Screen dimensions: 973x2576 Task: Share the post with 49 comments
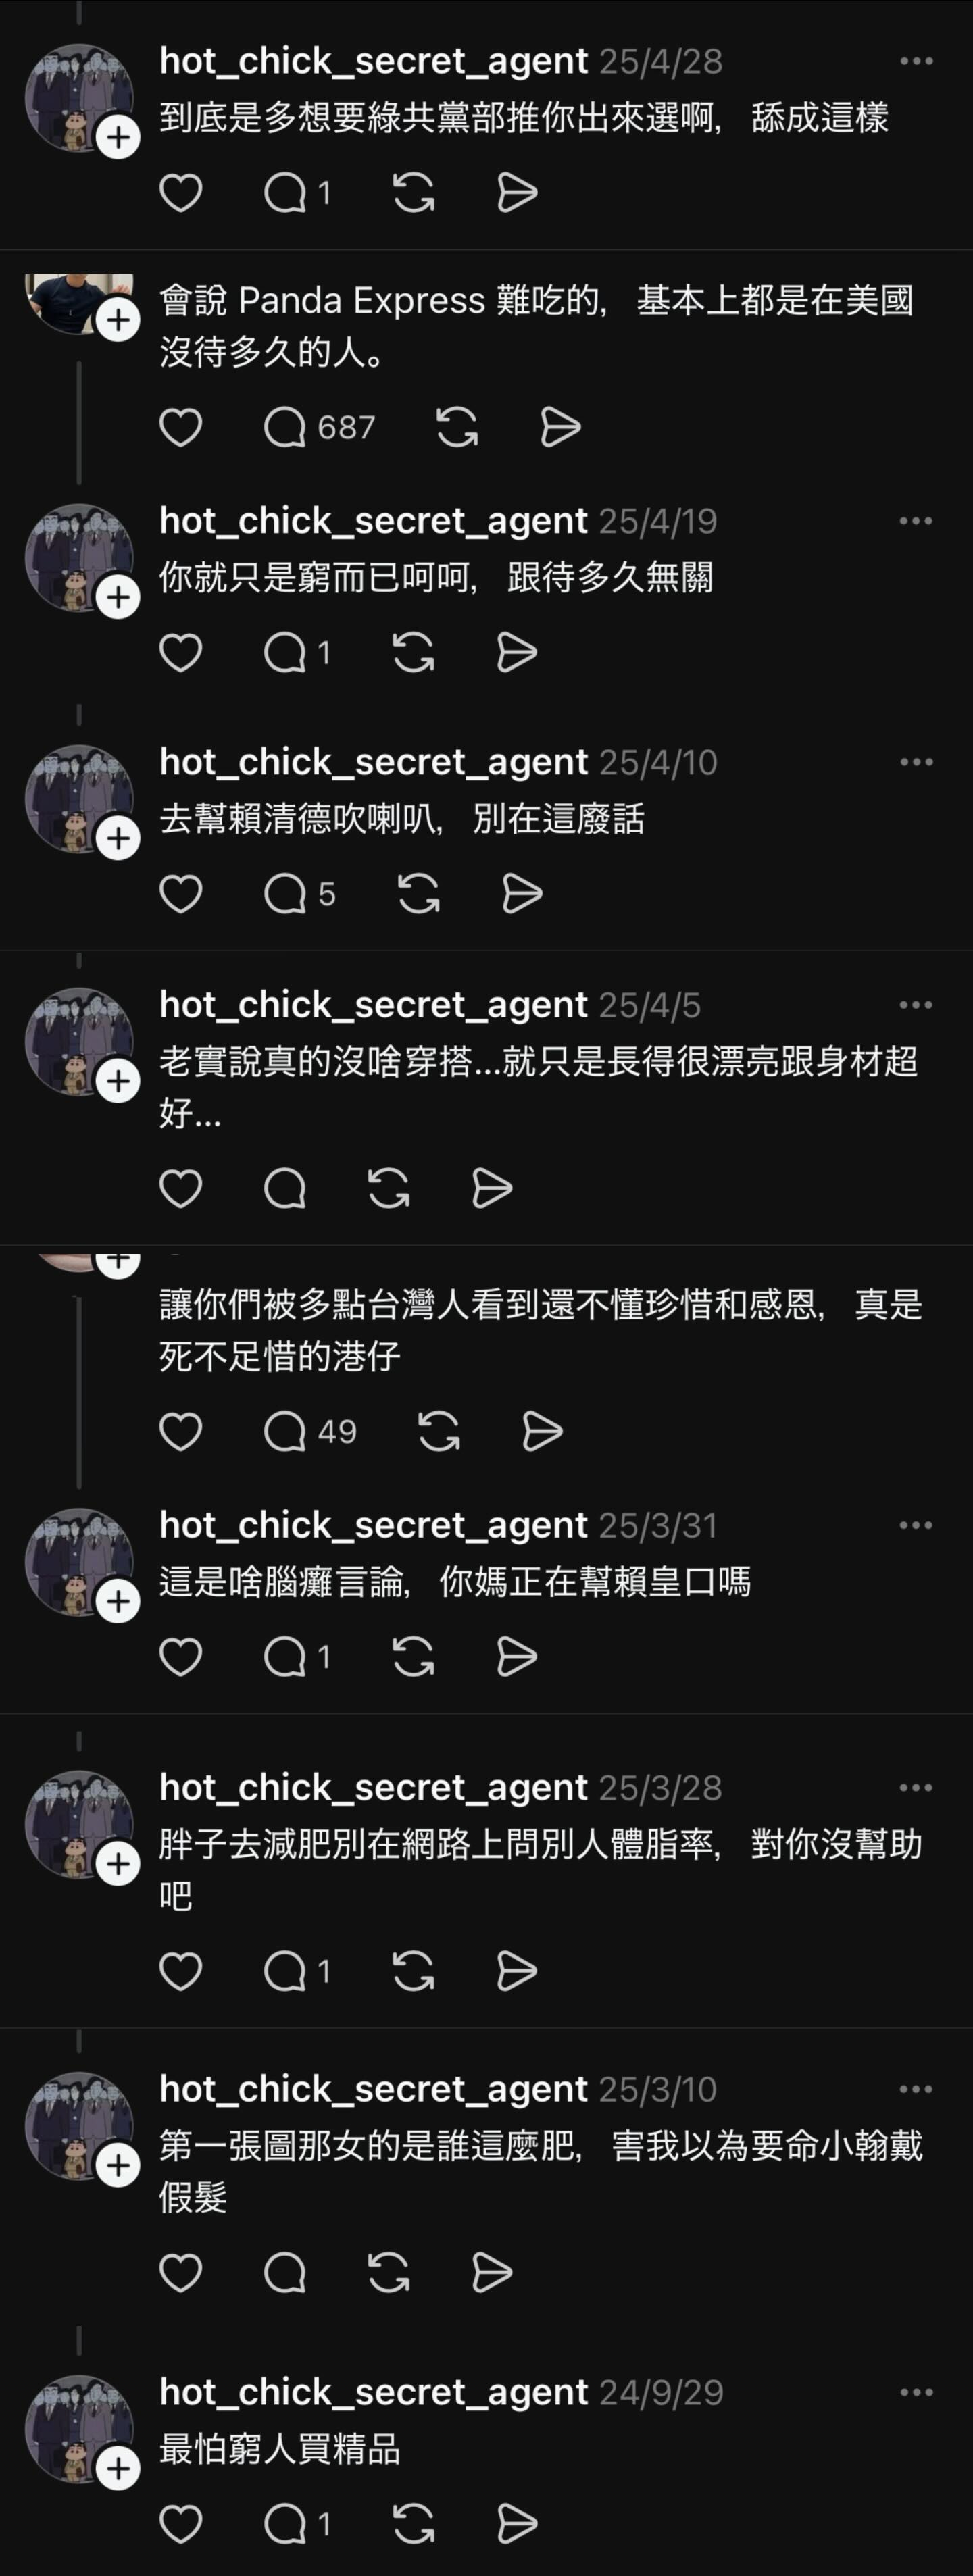coord(543,1432)
